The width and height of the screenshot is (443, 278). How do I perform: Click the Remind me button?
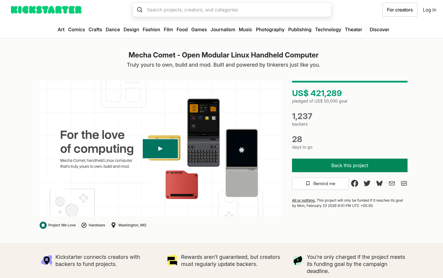pos(320,183)
